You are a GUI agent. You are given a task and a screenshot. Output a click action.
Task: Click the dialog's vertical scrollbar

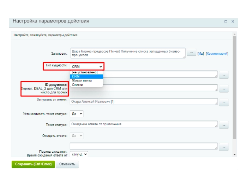coord(235,88)
